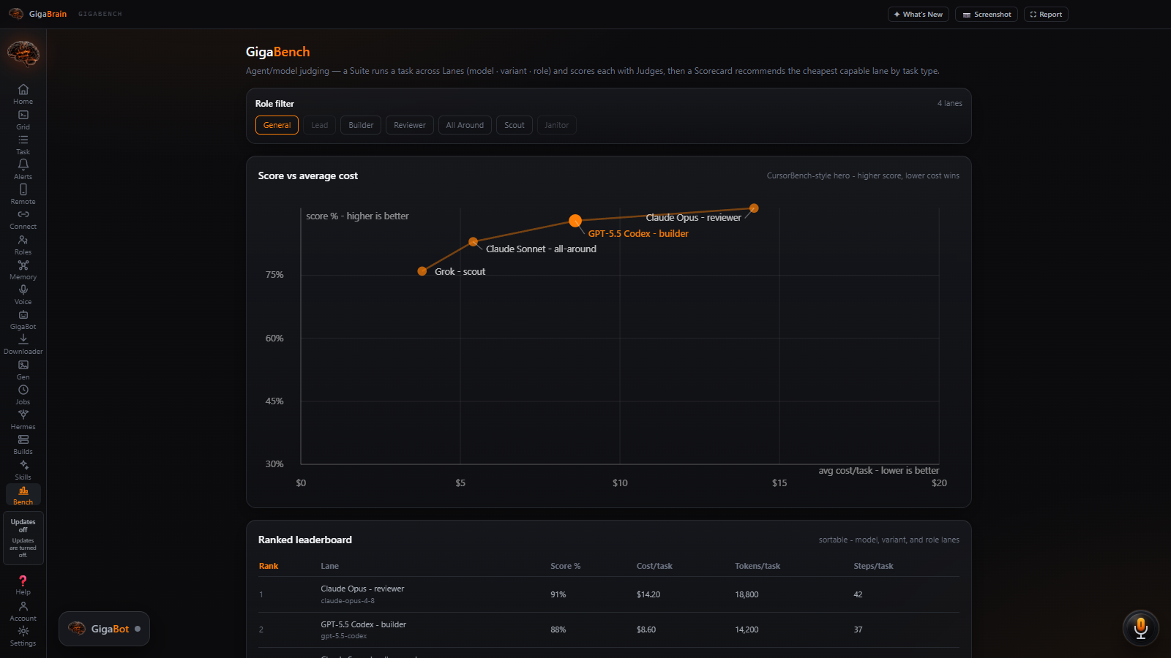Select the General role filter
This screenshot has height=658, width=1171.
tap(277, 125)
